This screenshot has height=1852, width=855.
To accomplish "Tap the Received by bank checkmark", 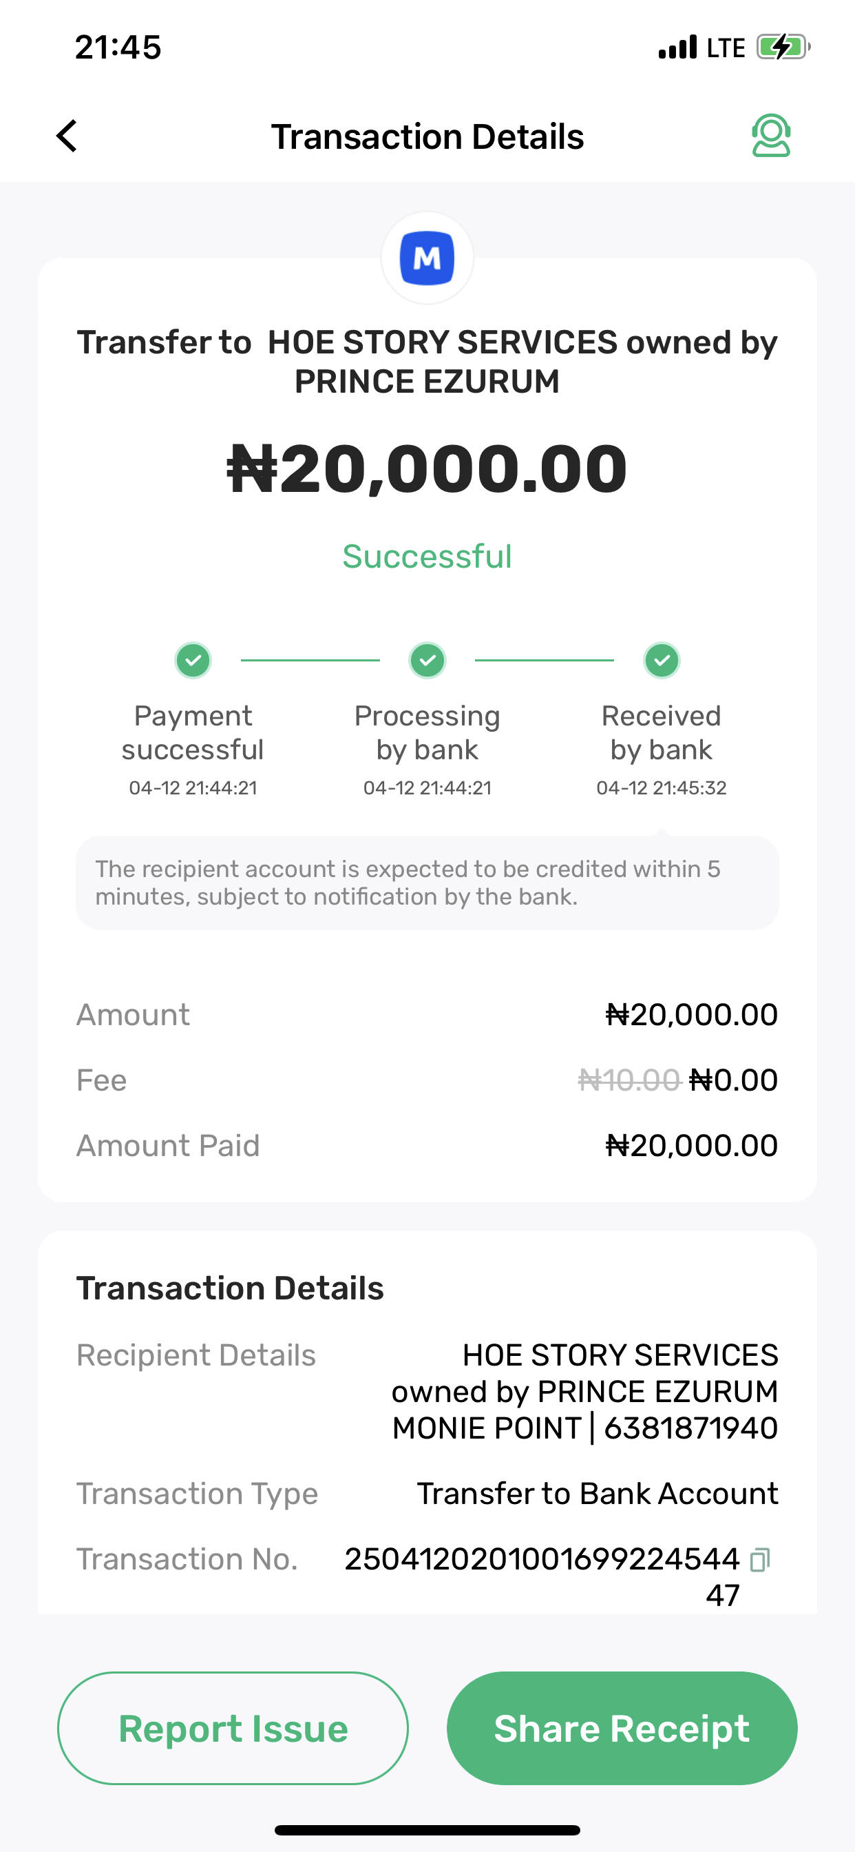I will (662, 660).
